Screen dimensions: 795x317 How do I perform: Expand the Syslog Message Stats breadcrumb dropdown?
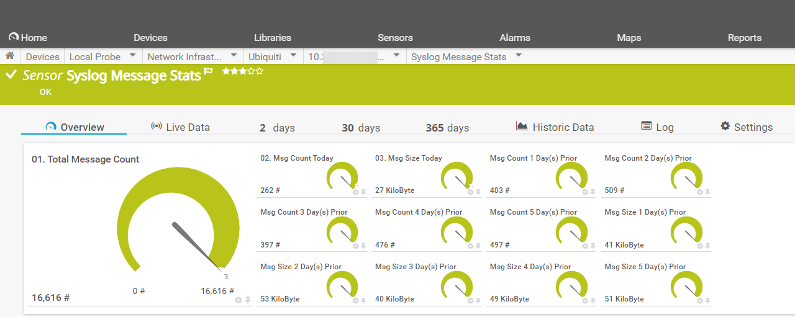coord(519,56)
